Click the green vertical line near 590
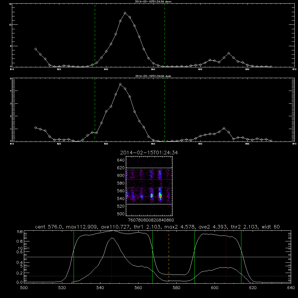This screenshot has height=298, width=298. (194, 257)
